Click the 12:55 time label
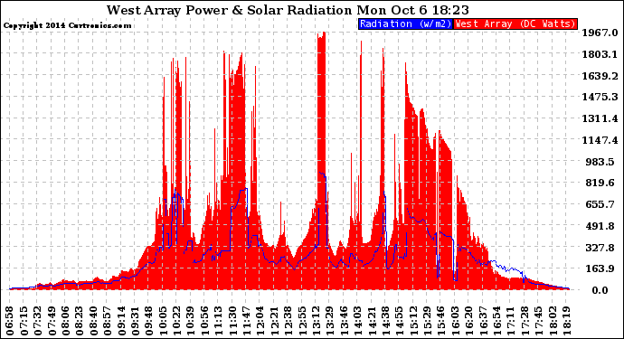 [302, 321]
